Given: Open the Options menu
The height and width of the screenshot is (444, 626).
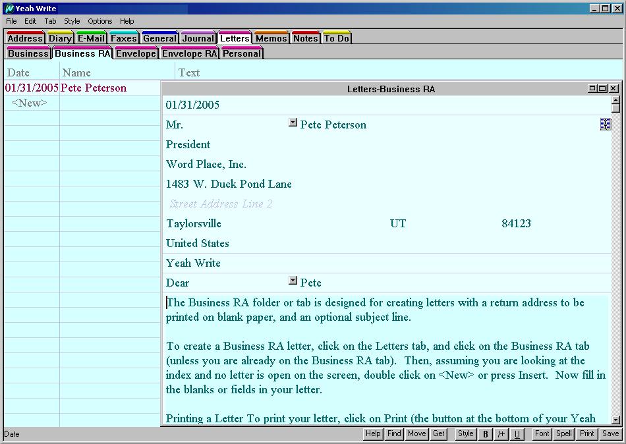Looking at the screenshot, I should click(100, 21).
